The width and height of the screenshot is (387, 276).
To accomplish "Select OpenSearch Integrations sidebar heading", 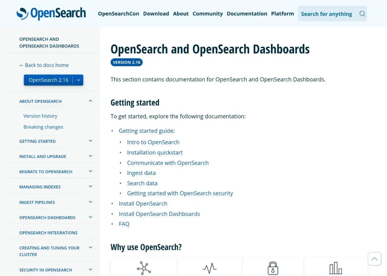I will (x=48, y=233).
